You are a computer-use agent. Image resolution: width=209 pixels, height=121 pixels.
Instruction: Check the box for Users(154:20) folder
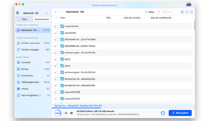58,26
